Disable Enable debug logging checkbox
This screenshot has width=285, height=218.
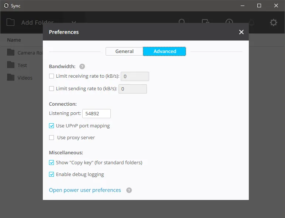click(x=51, y=174)
